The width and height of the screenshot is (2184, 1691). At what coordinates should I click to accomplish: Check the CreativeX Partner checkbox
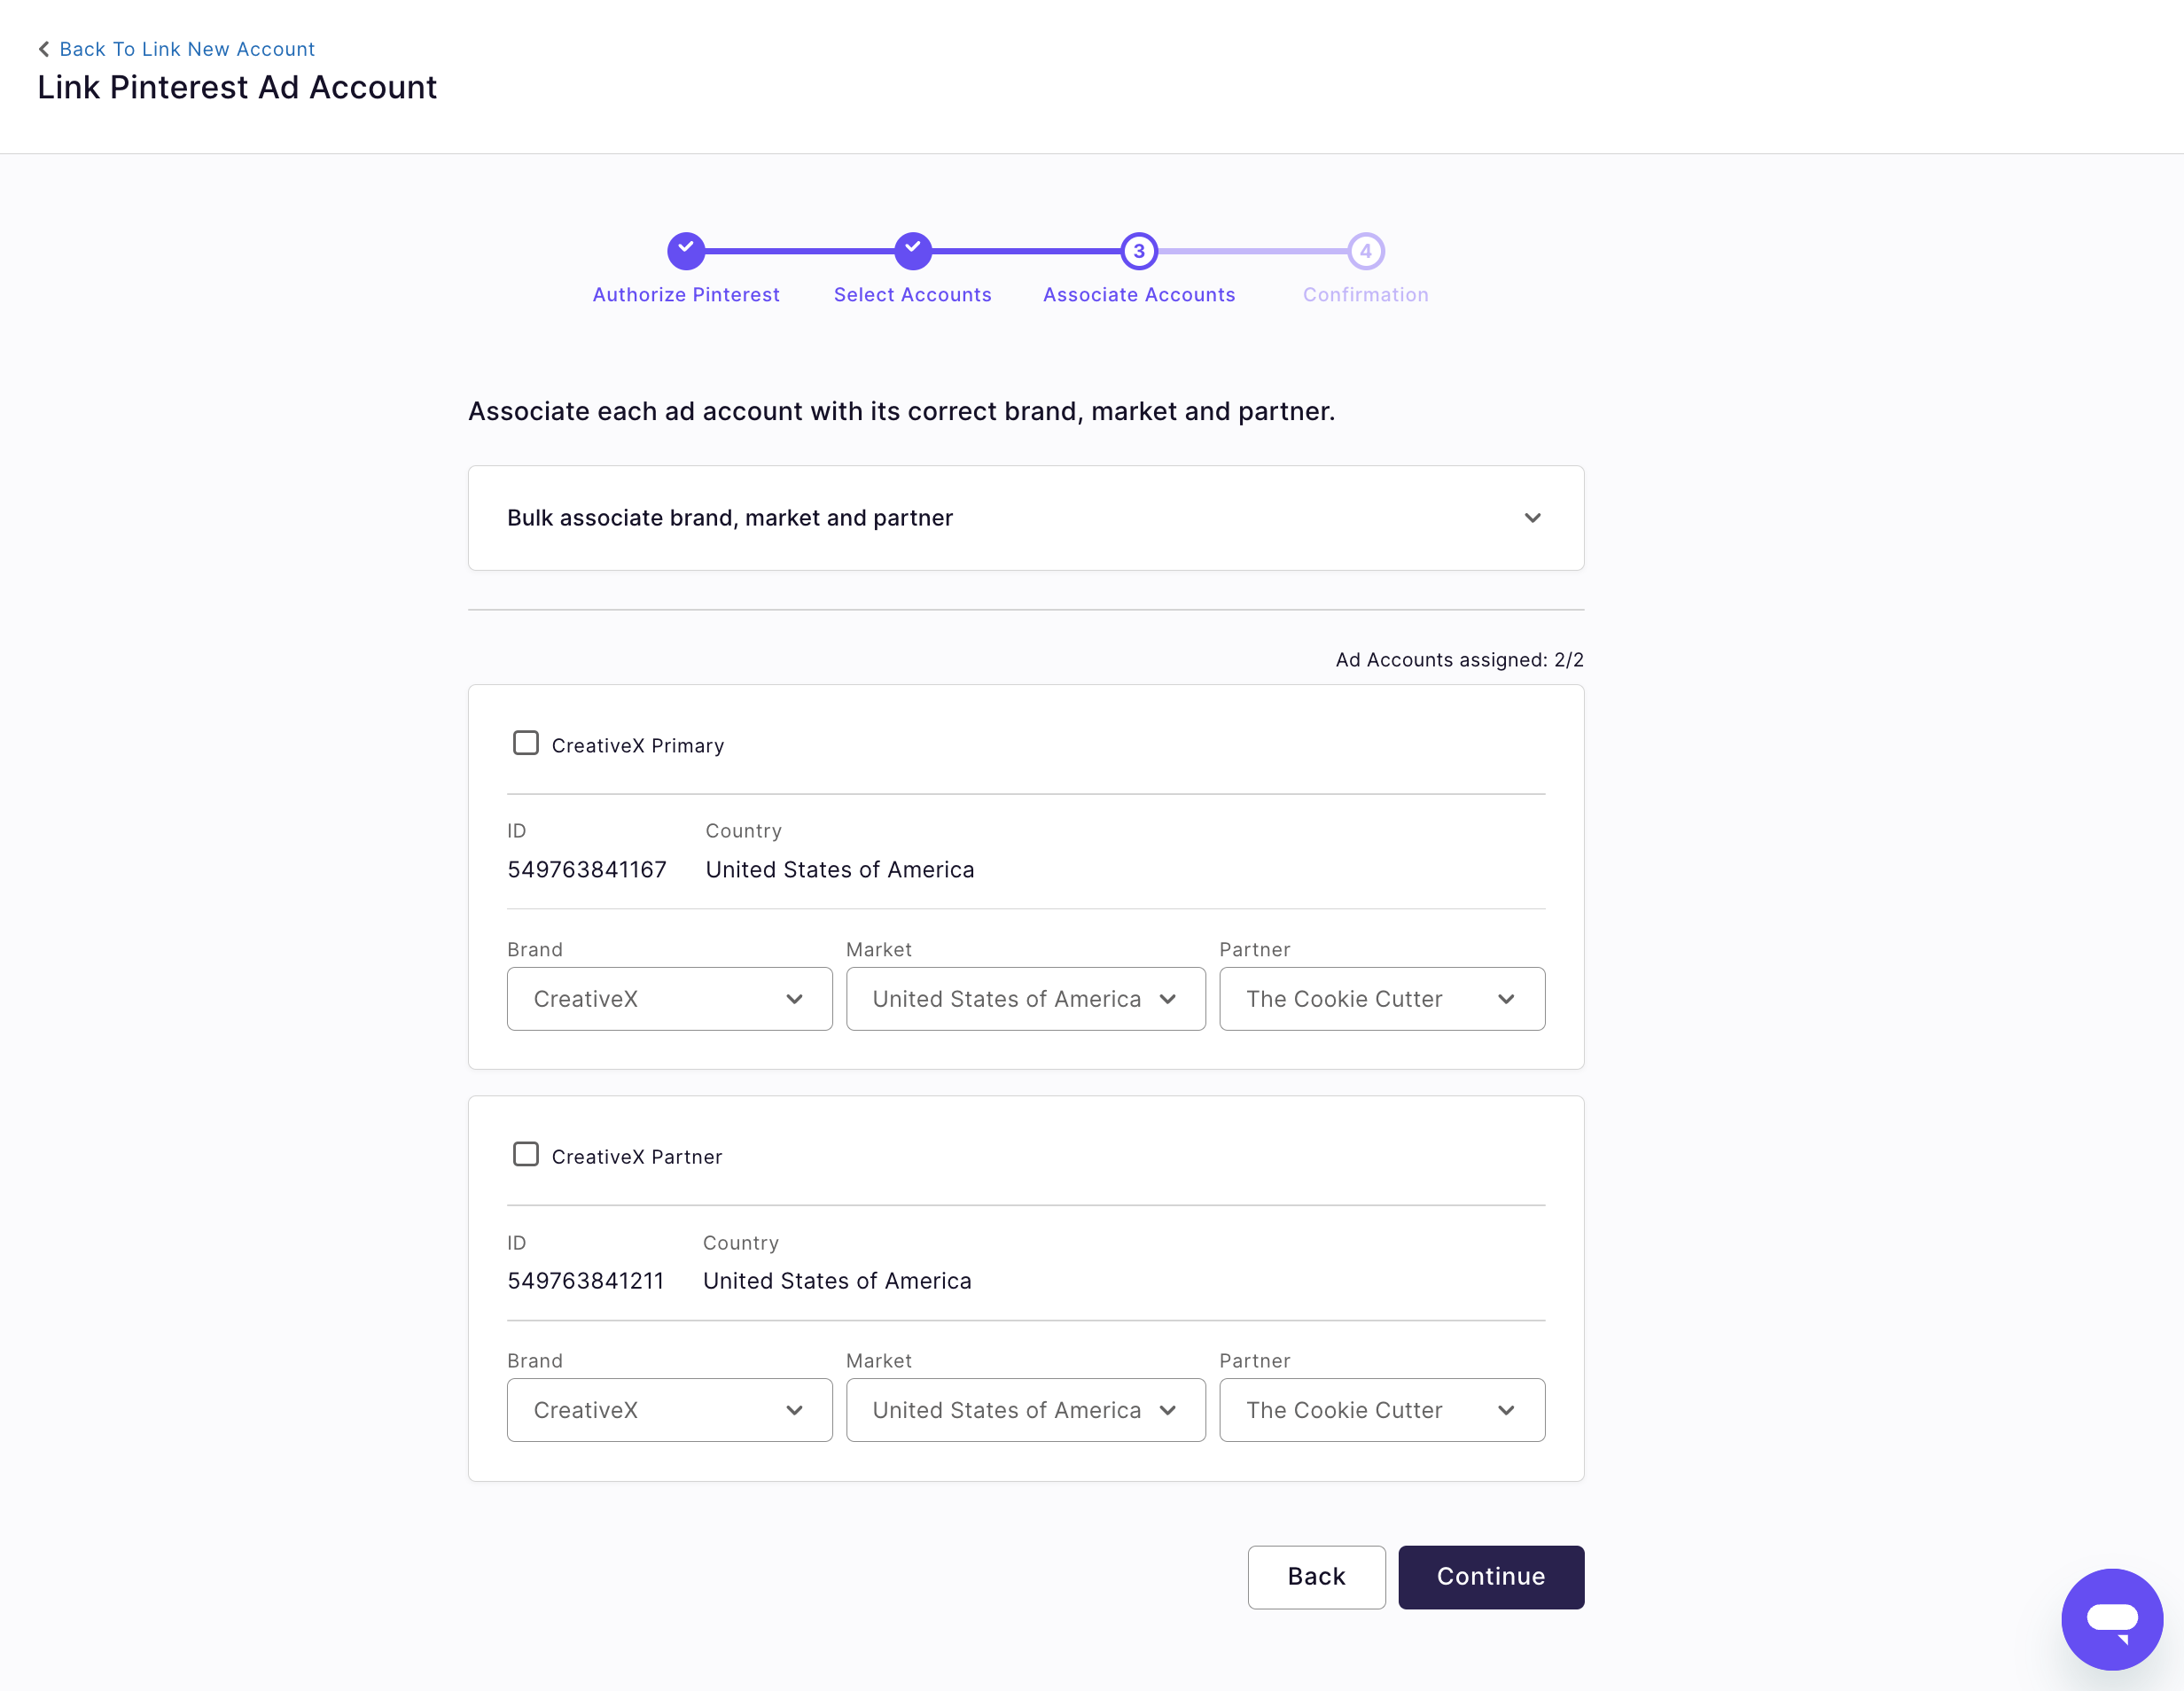(x=526, y=1154)
